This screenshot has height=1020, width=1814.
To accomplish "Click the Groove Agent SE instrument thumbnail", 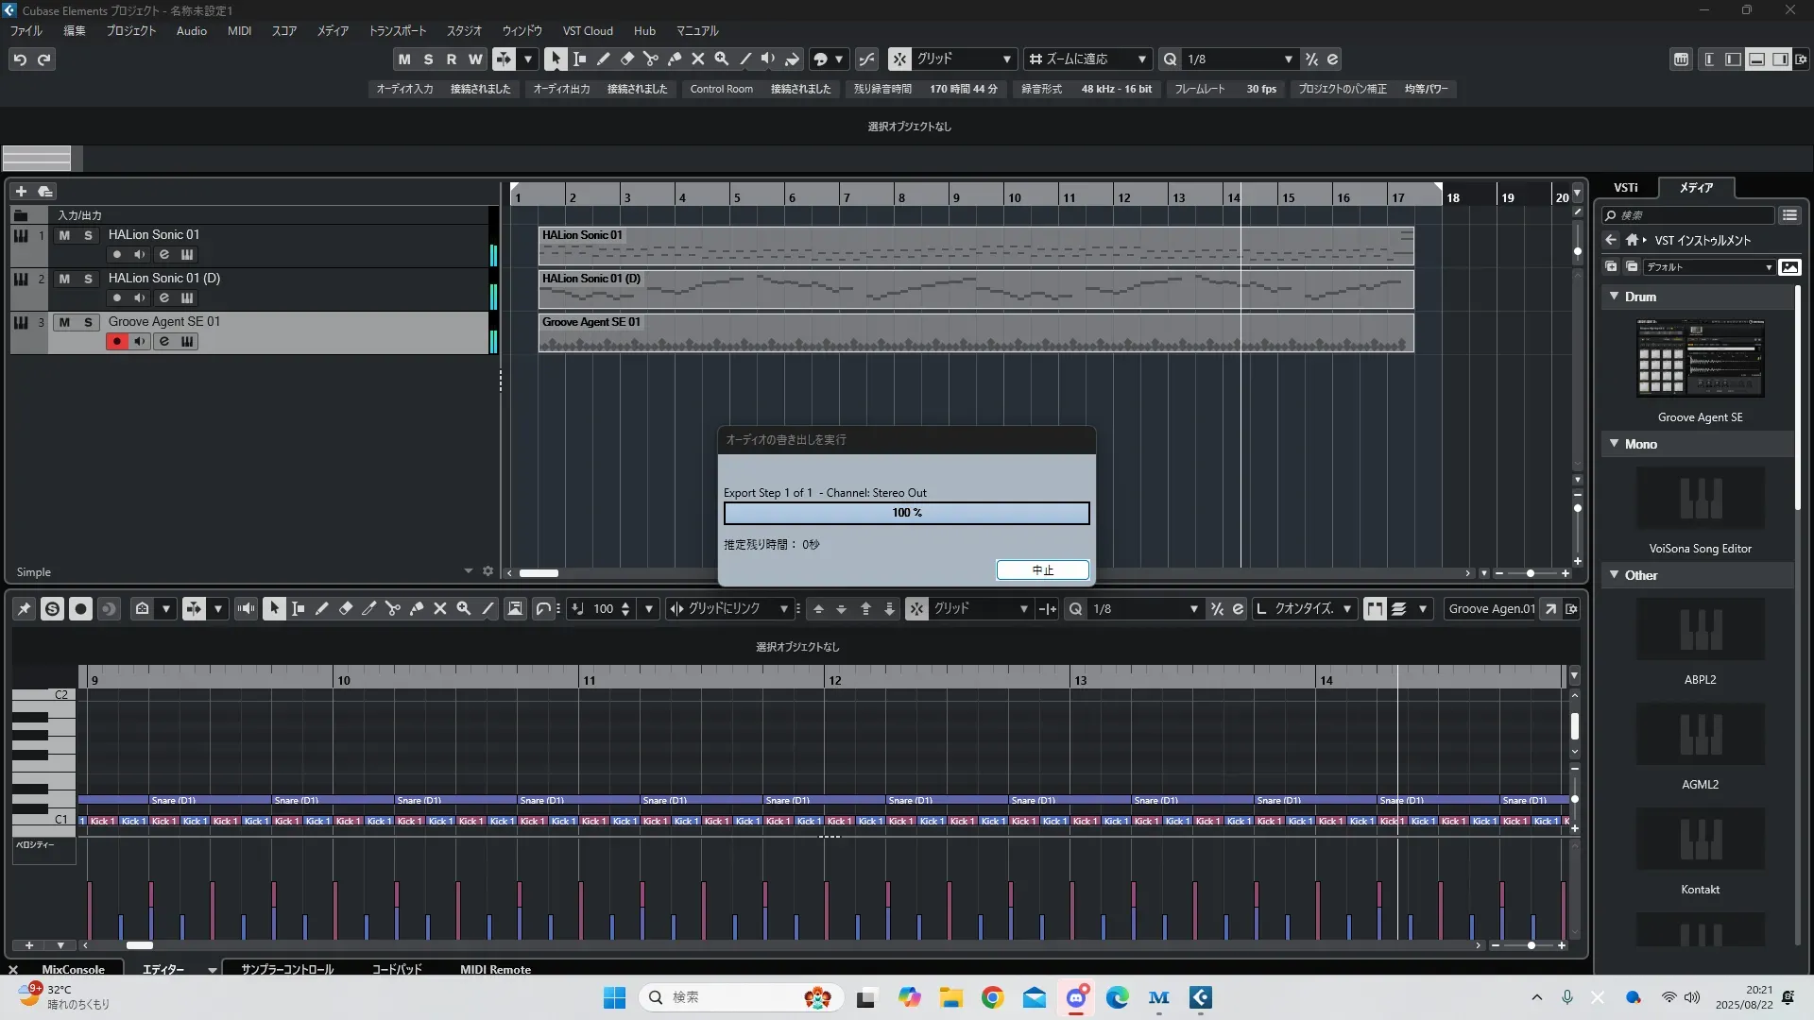I will pyautogui.click(x=1700, y=358).
